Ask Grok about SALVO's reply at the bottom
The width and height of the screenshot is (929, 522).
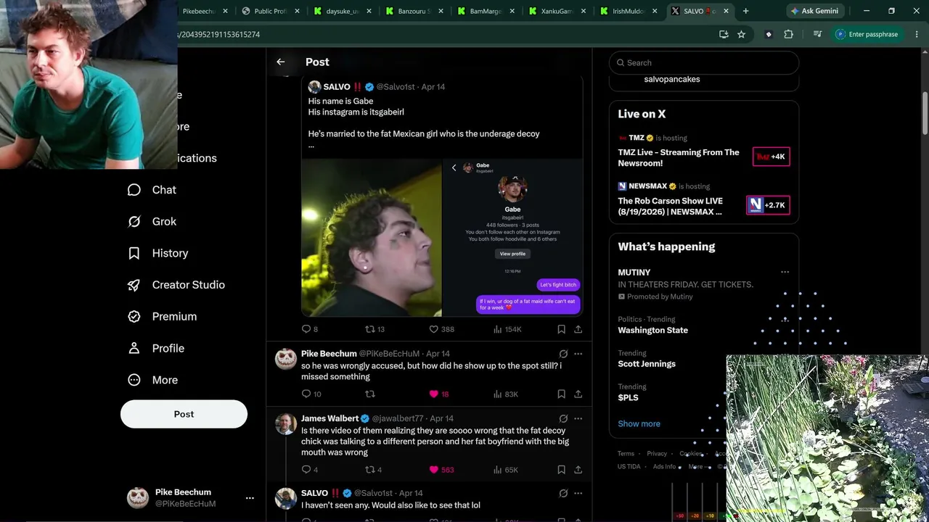(x=563, y=493)
